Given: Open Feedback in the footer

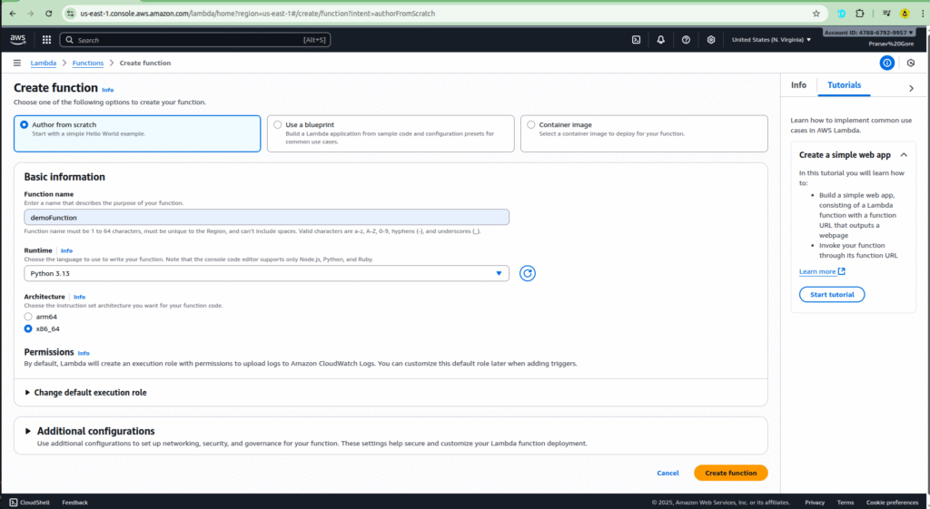Looking at the screenshot, I should 74,502.
